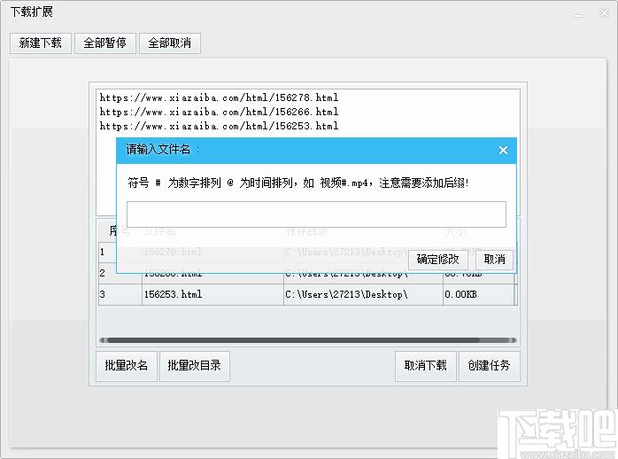Select row 2 sequence number cell
This screenshot has width=618, height=459.
pyautogui.click(x=119, y=273)
